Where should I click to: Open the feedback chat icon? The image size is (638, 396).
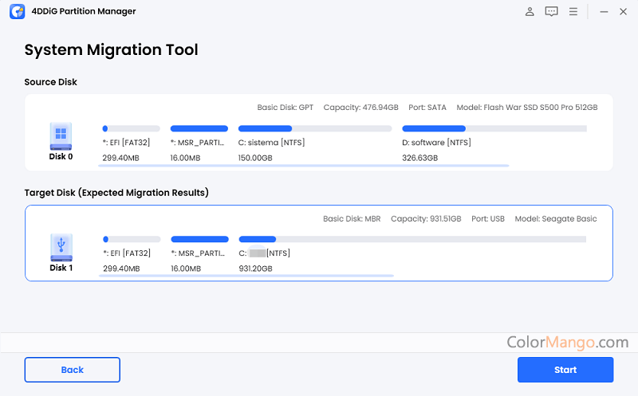click(x=551, y=12)
